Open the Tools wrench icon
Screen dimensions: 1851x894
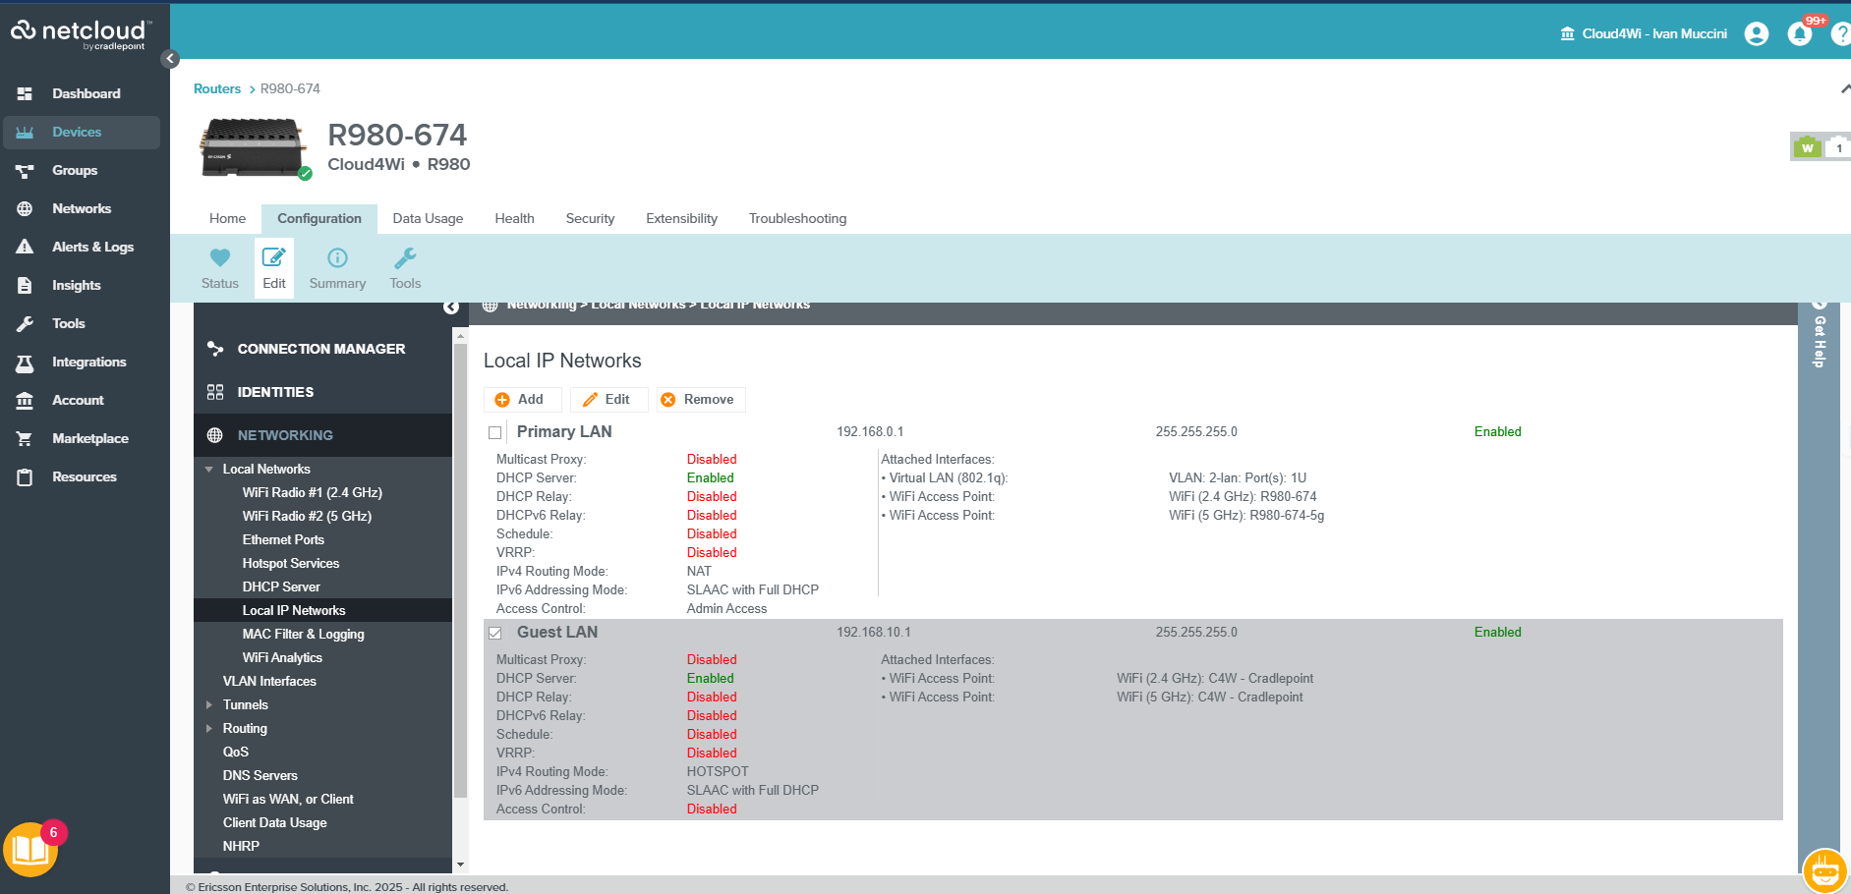[405, 258]
